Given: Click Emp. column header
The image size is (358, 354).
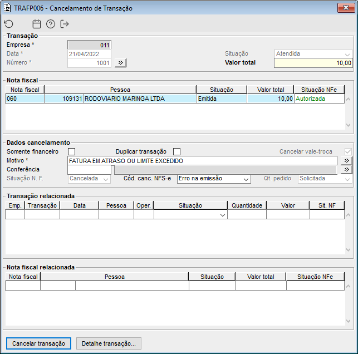Looking at the screenshot, I should 15,205.
